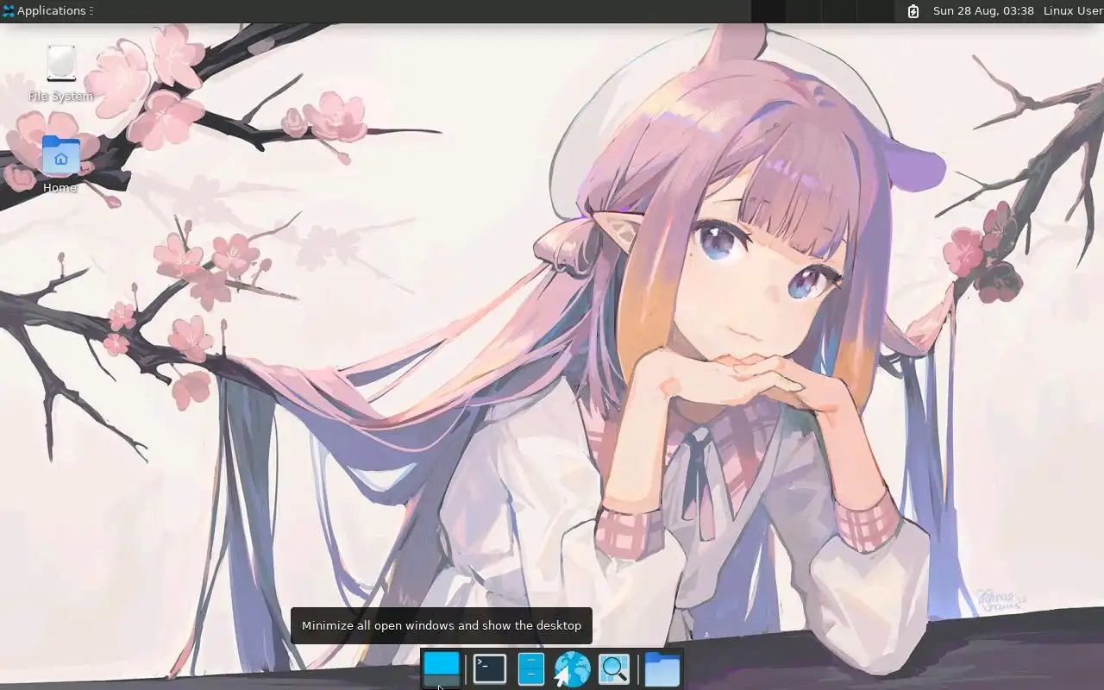Open the File Manager drawer icon in dock
This screenshot has width=1104, height=690.
[x=531, y=668]
